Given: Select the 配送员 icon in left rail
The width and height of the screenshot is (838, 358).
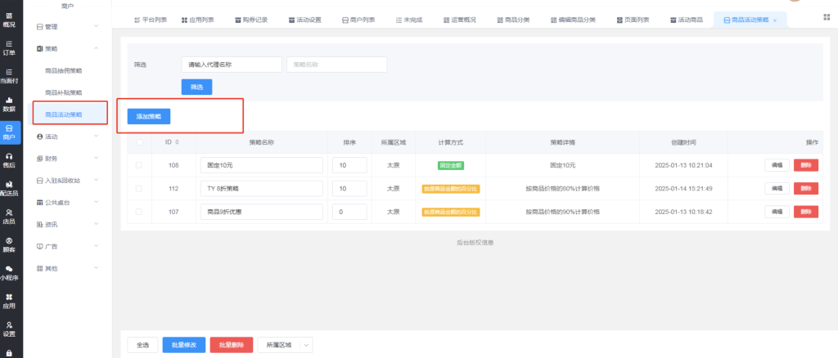Looking at the screenshot, I should pos(9,188).
